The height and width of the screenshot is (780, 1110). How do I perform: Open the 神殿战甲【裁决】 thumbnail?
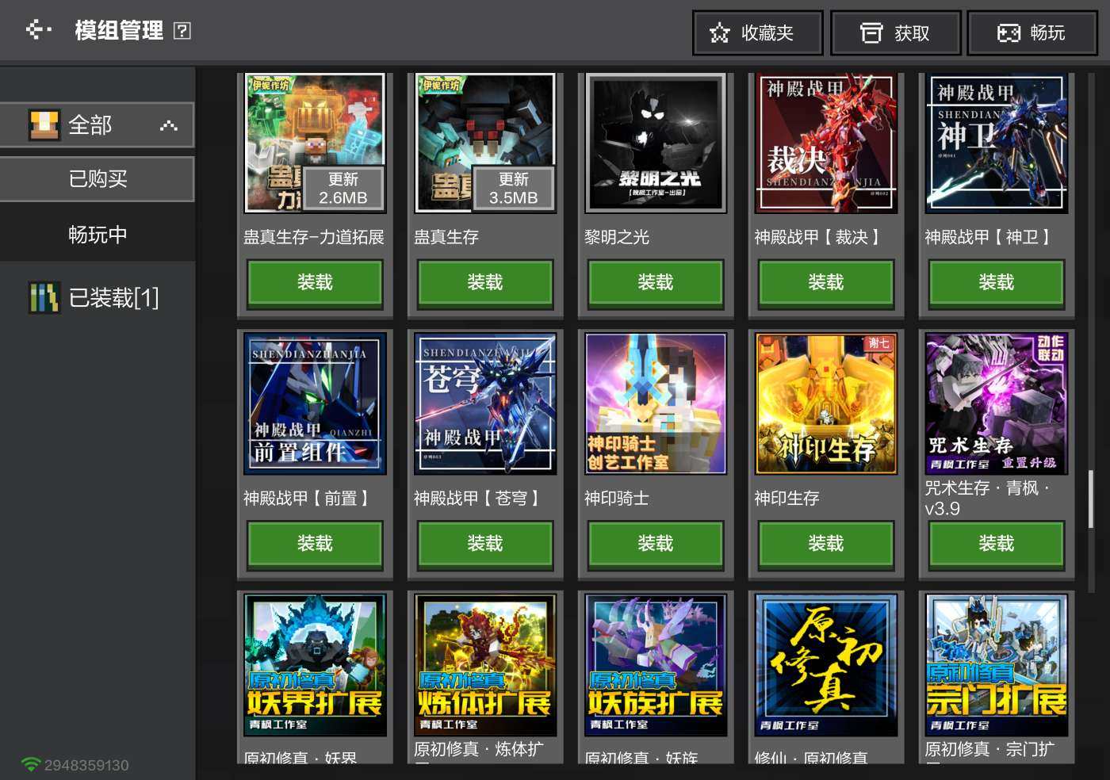coord(825,143)
